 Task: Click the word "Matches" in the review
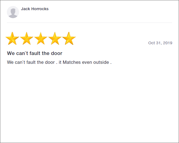click(72, 62)
